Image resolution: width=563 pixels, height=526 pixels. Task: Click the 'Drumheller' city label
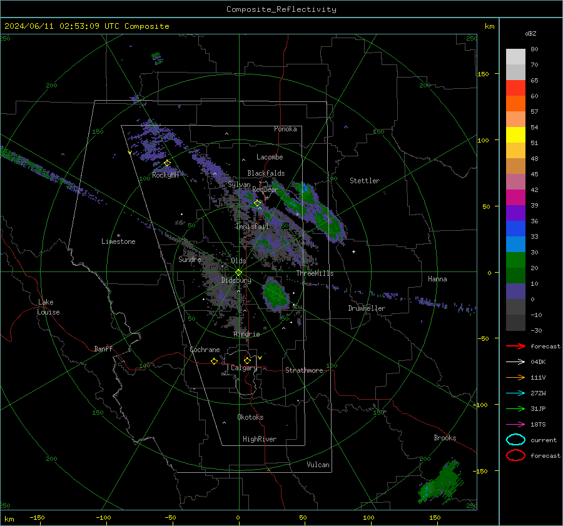[x=367, y=308]
